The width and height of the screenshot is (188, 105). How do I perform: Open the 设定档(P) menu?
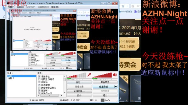[31, 7]
